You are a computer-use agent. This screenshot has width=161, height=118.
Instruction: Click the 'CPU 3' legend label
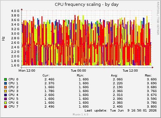(x=13, y=91)
